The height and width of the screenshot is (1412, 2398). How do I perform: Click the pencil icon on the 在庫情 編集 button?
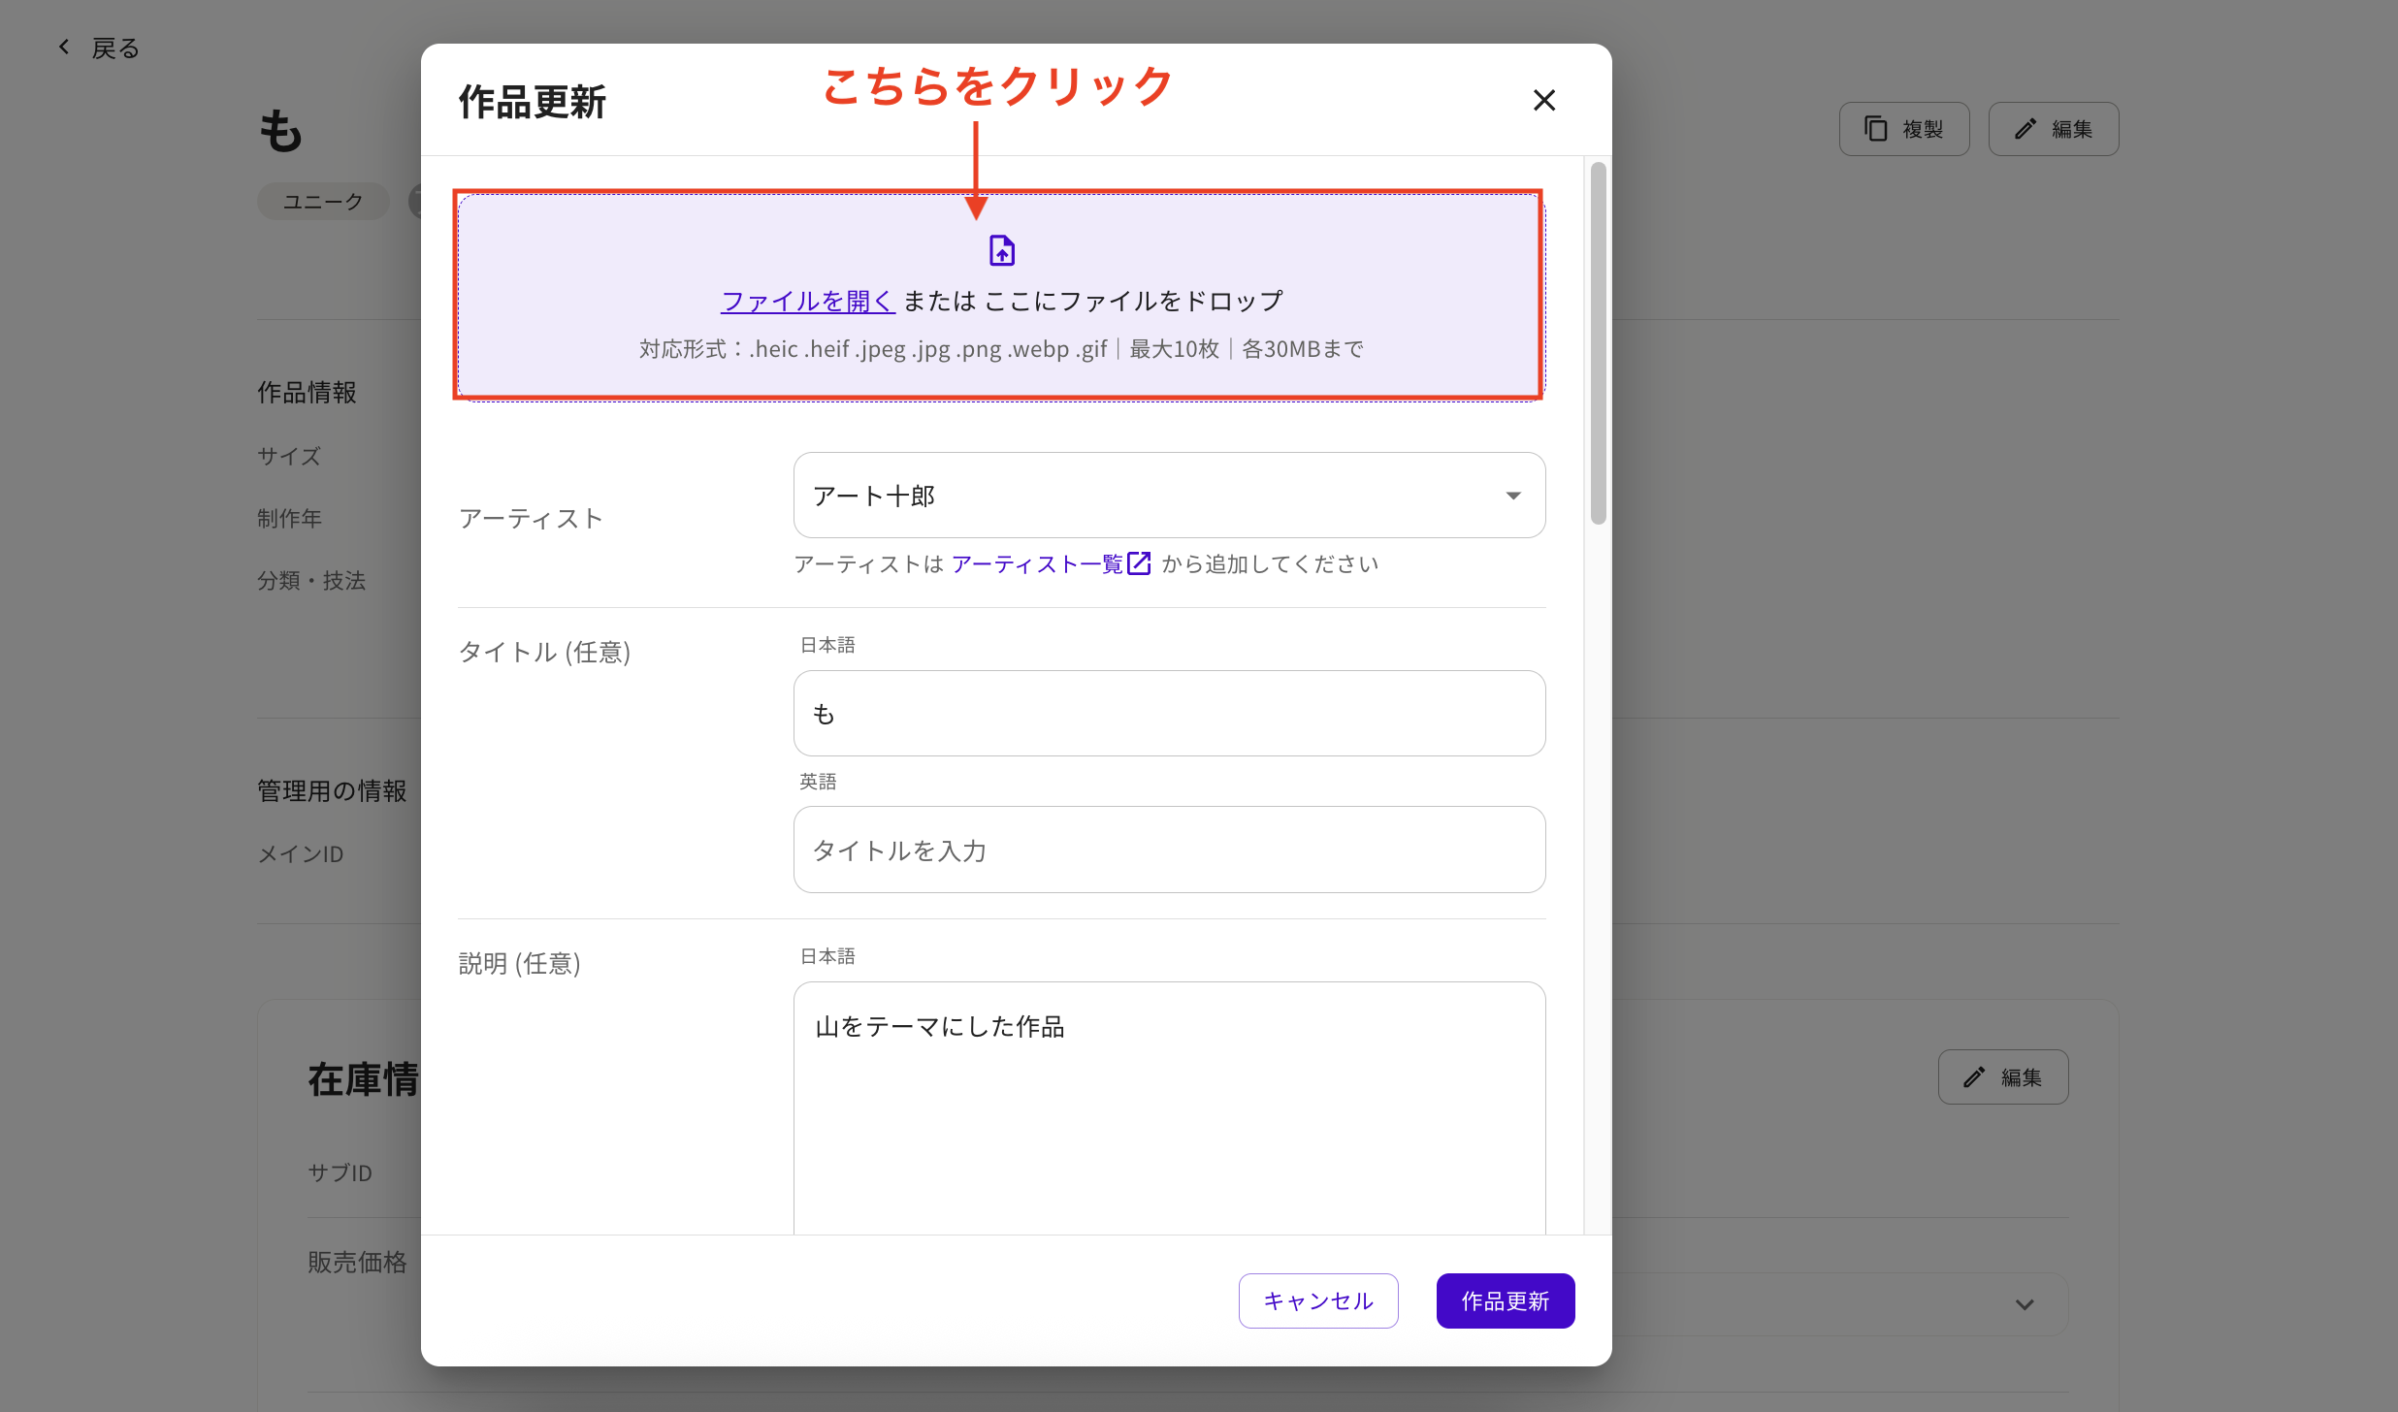(1974, 1076)
